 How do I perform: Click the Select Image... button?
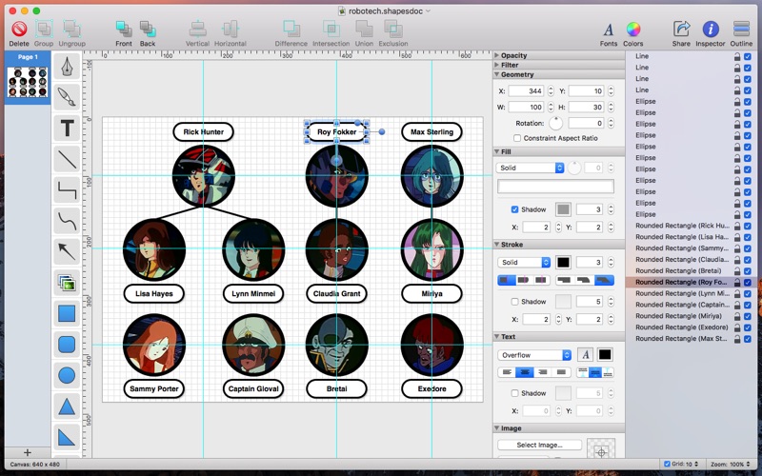[539, 445]
